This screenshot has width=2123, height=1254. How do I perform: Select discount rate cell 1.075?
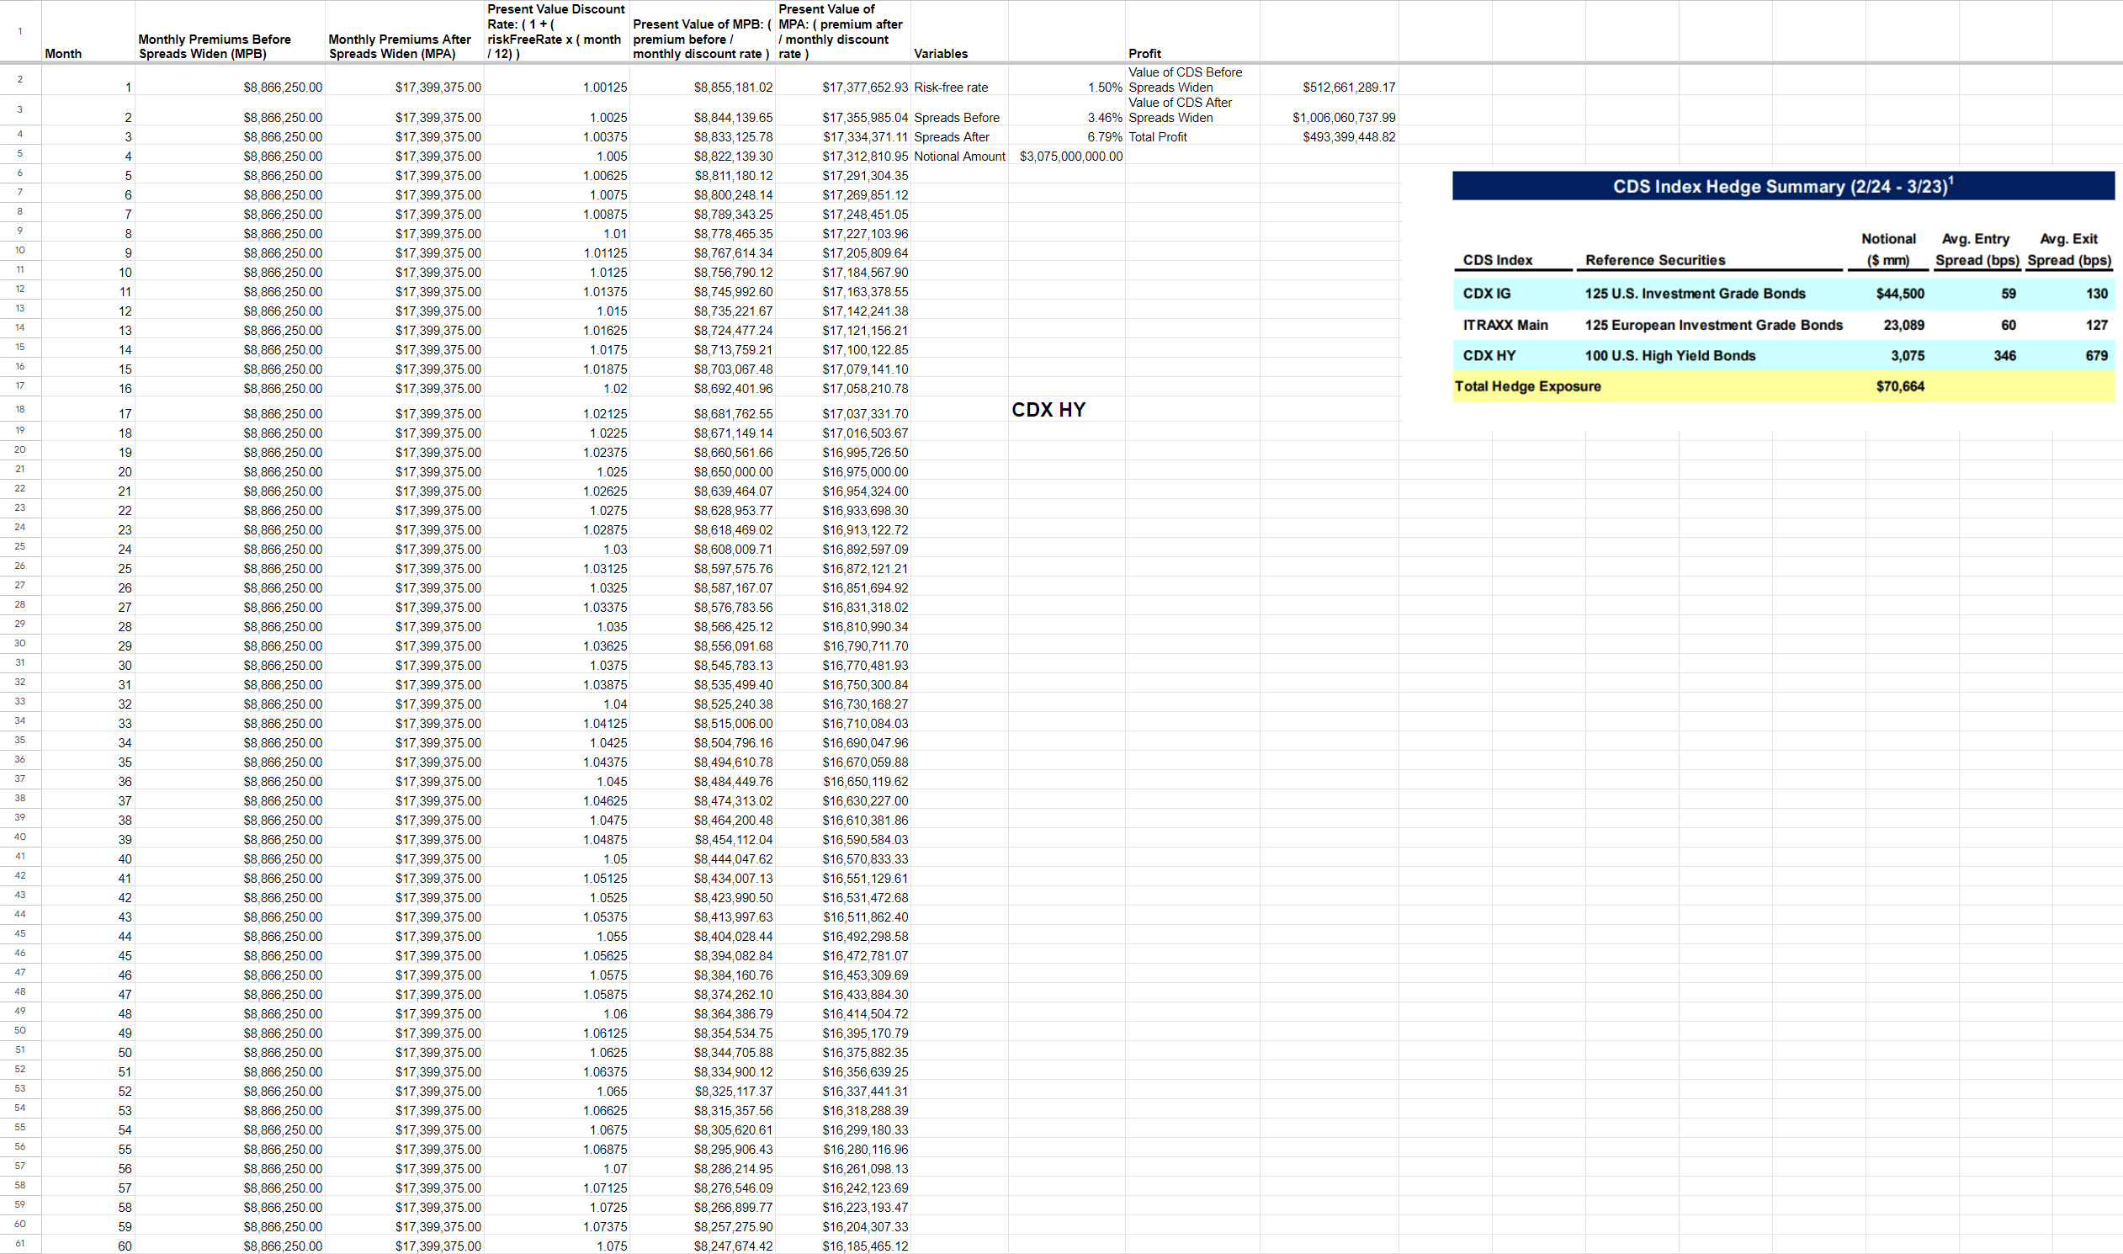point(557,1245)
